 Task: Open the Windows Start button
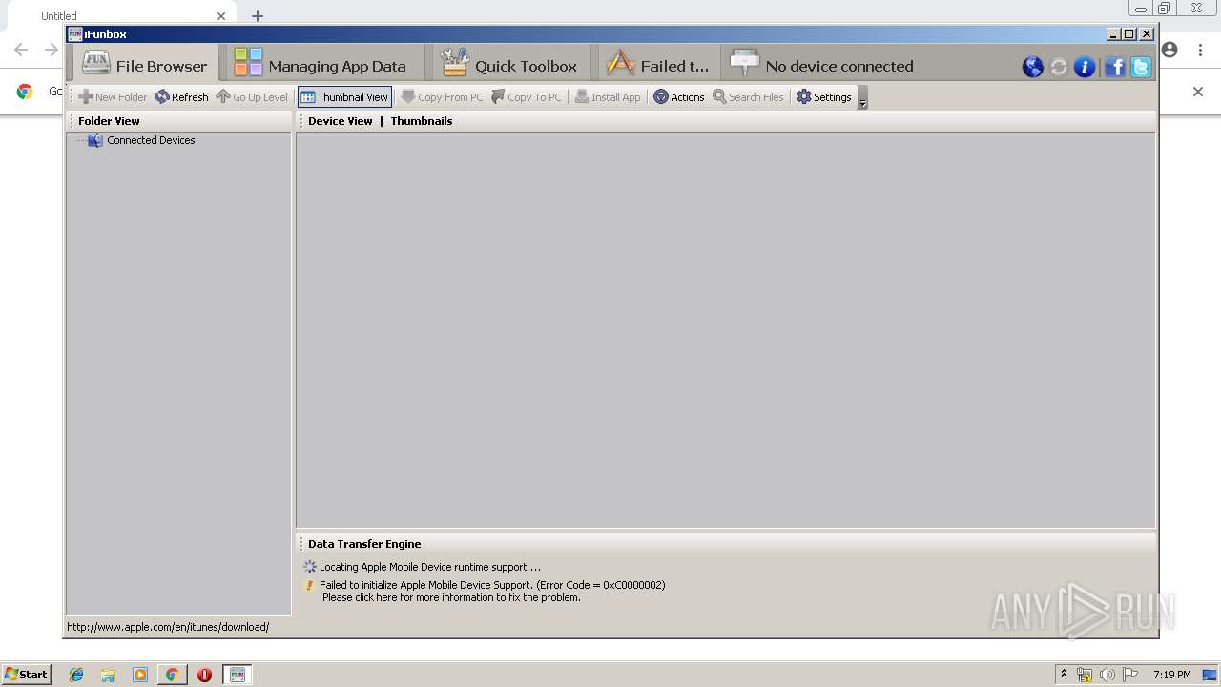(27, 675)
